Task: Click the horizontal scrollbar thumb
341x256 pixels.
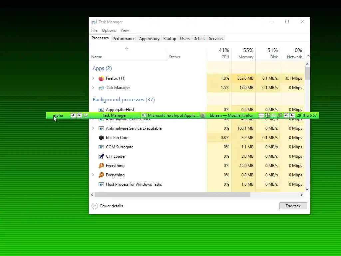Action: (172, 195)
